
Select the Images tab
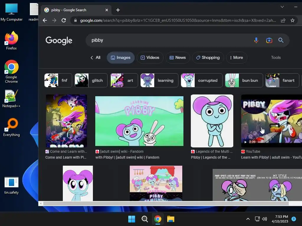(x=121, y=57)
